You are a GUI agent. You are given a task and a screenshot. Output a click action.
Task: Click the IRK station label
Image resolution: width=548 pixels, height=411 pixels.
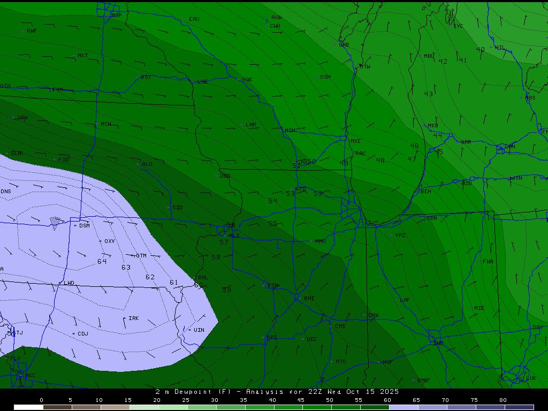coord(133,318)
